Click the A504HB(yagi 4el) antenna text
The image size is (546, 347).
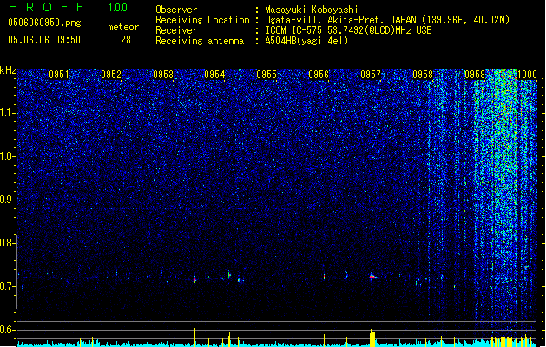coord(306,41)
